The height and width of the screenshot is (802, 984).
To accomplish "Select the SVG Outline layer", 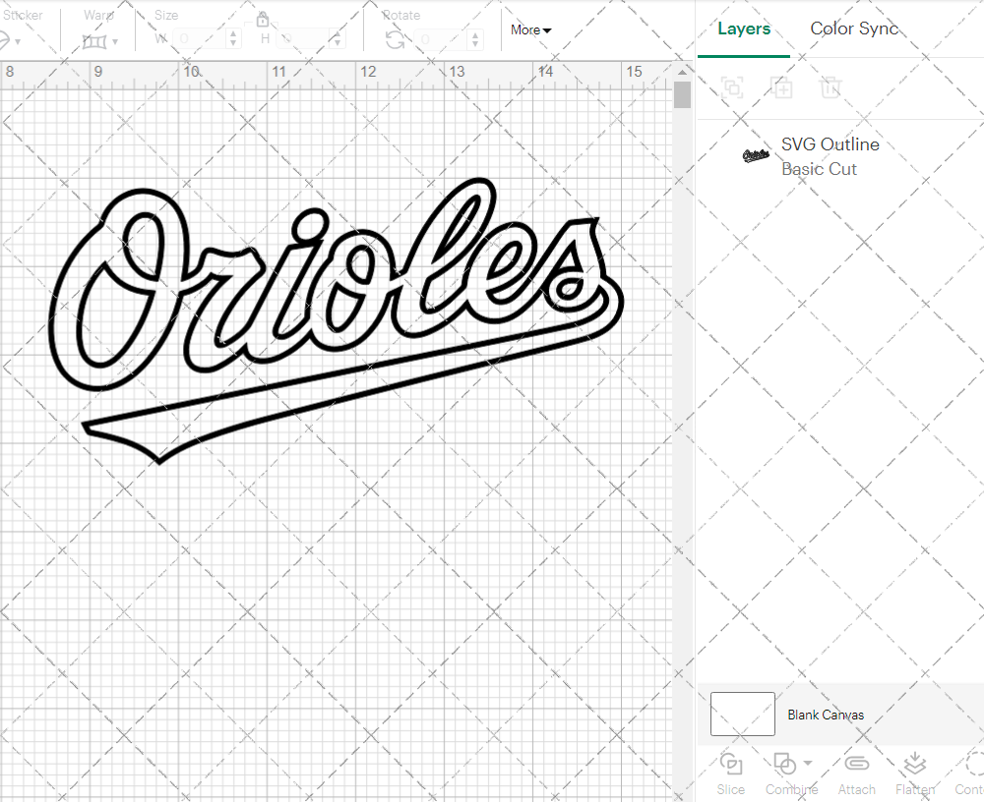I will (830, 156).
